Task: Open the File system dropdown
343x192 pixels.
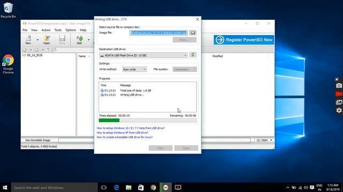Action: point(184,69)
